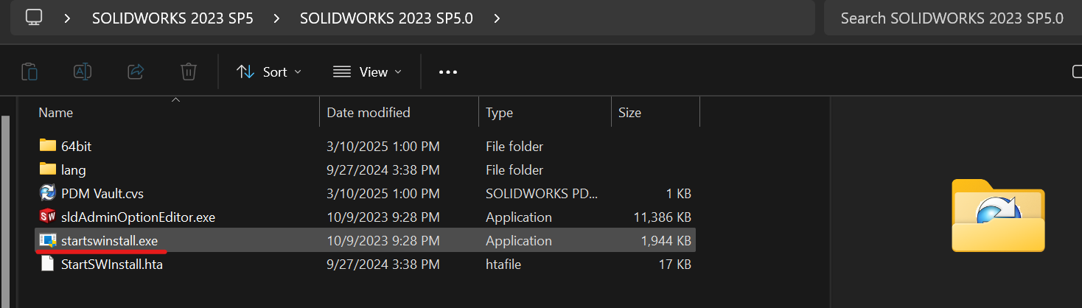Select the PDM Vault.cvs file icon

[48, 193]
